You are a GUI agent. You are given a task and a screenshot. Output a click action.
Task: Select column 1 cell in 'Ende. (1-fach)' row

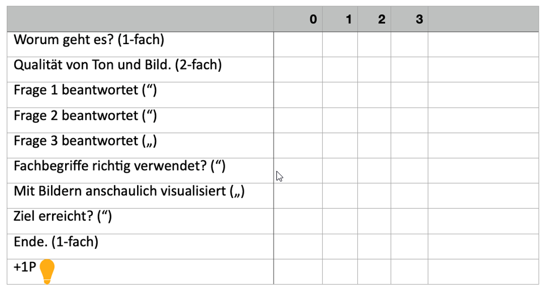click(x=340, y=246)
